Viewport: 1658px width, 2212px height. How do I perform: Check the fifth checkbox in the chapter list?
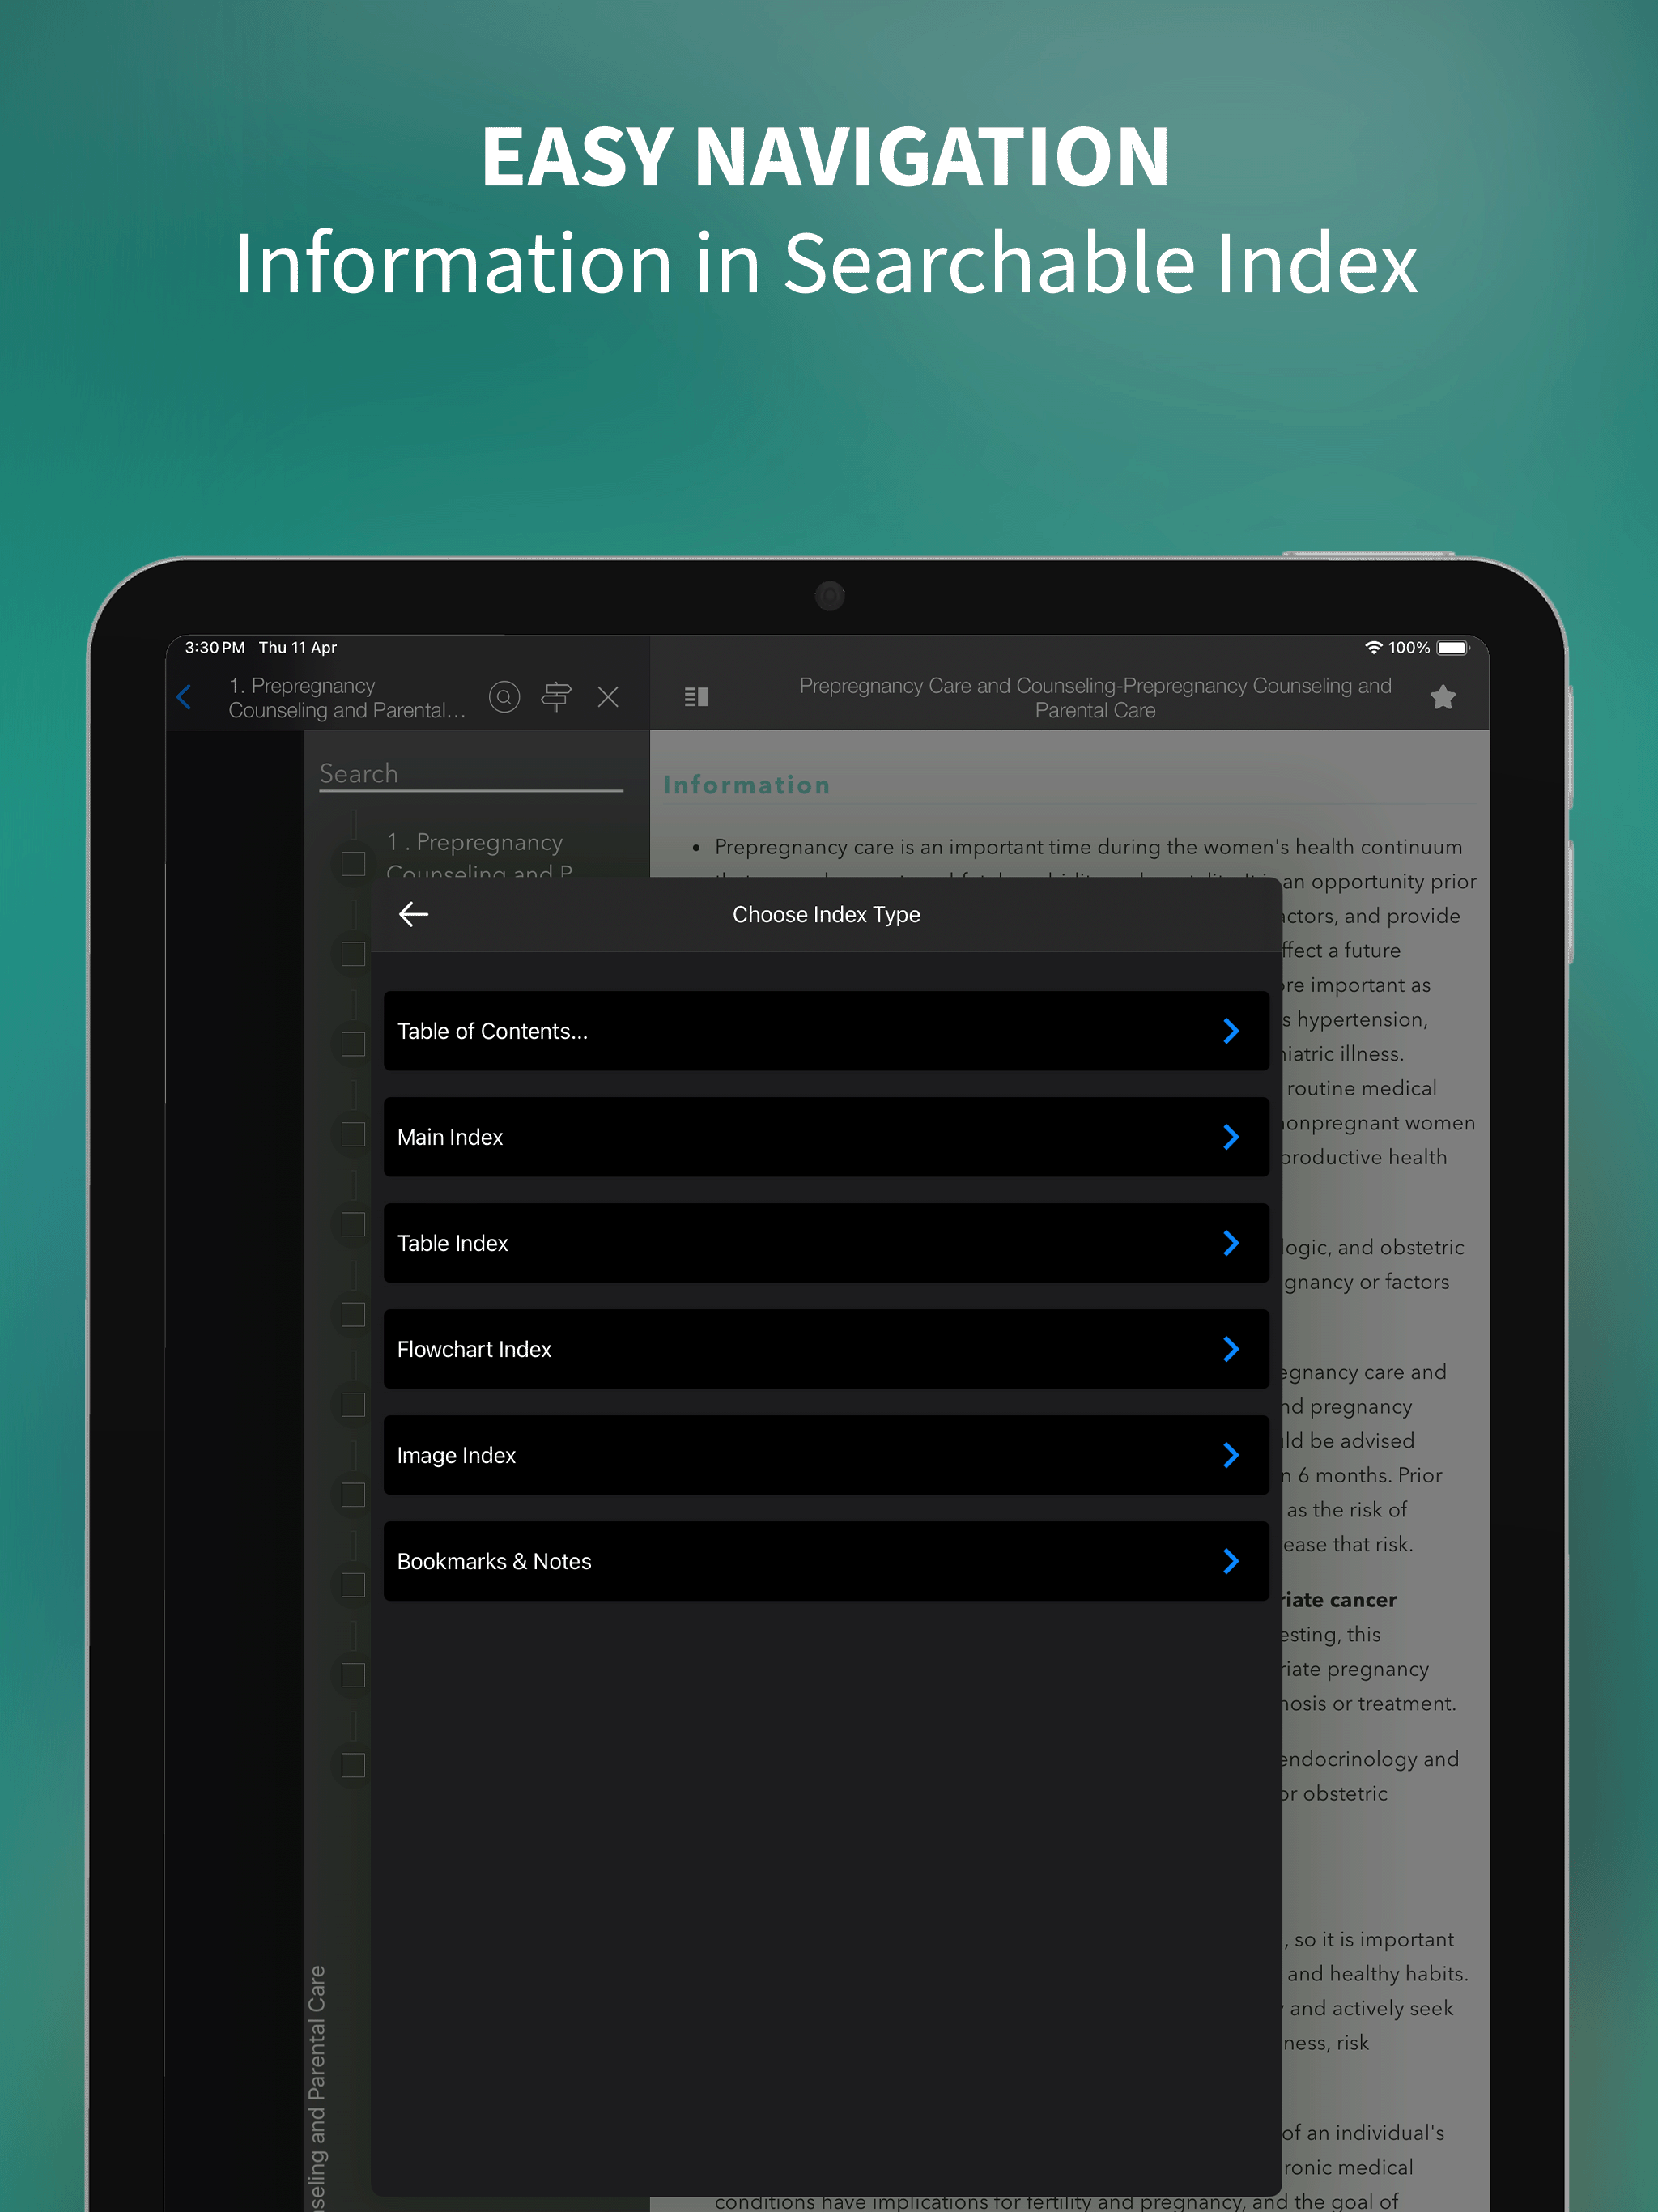353,1224
